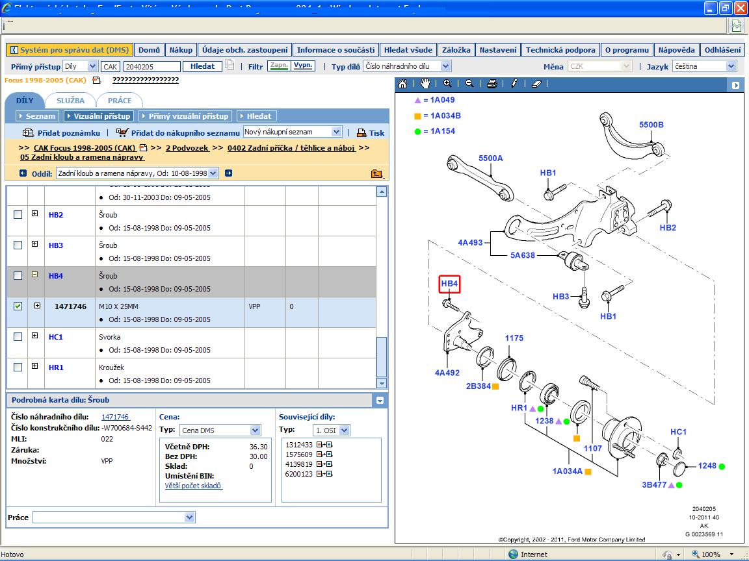Click the HB4 callout in the diagram
The image size is (749, 561).
click(449, 284)
